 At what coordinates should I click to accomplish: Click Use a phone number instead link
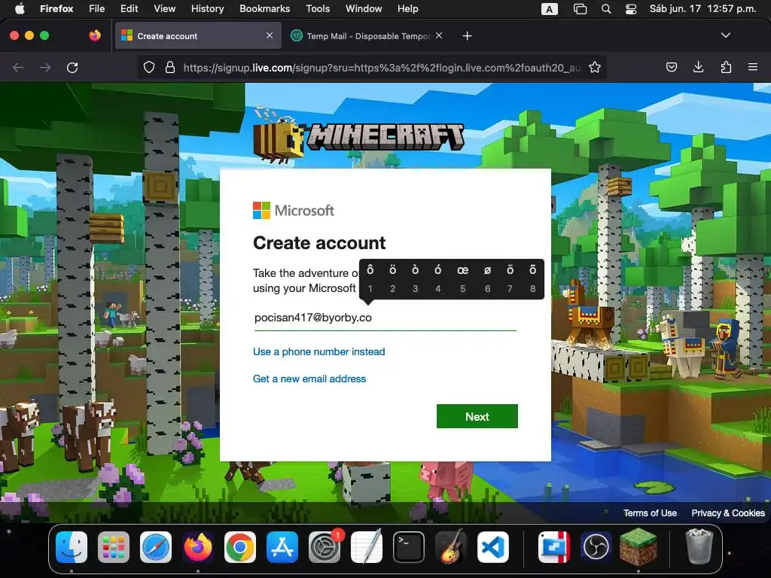coord(318,351)
